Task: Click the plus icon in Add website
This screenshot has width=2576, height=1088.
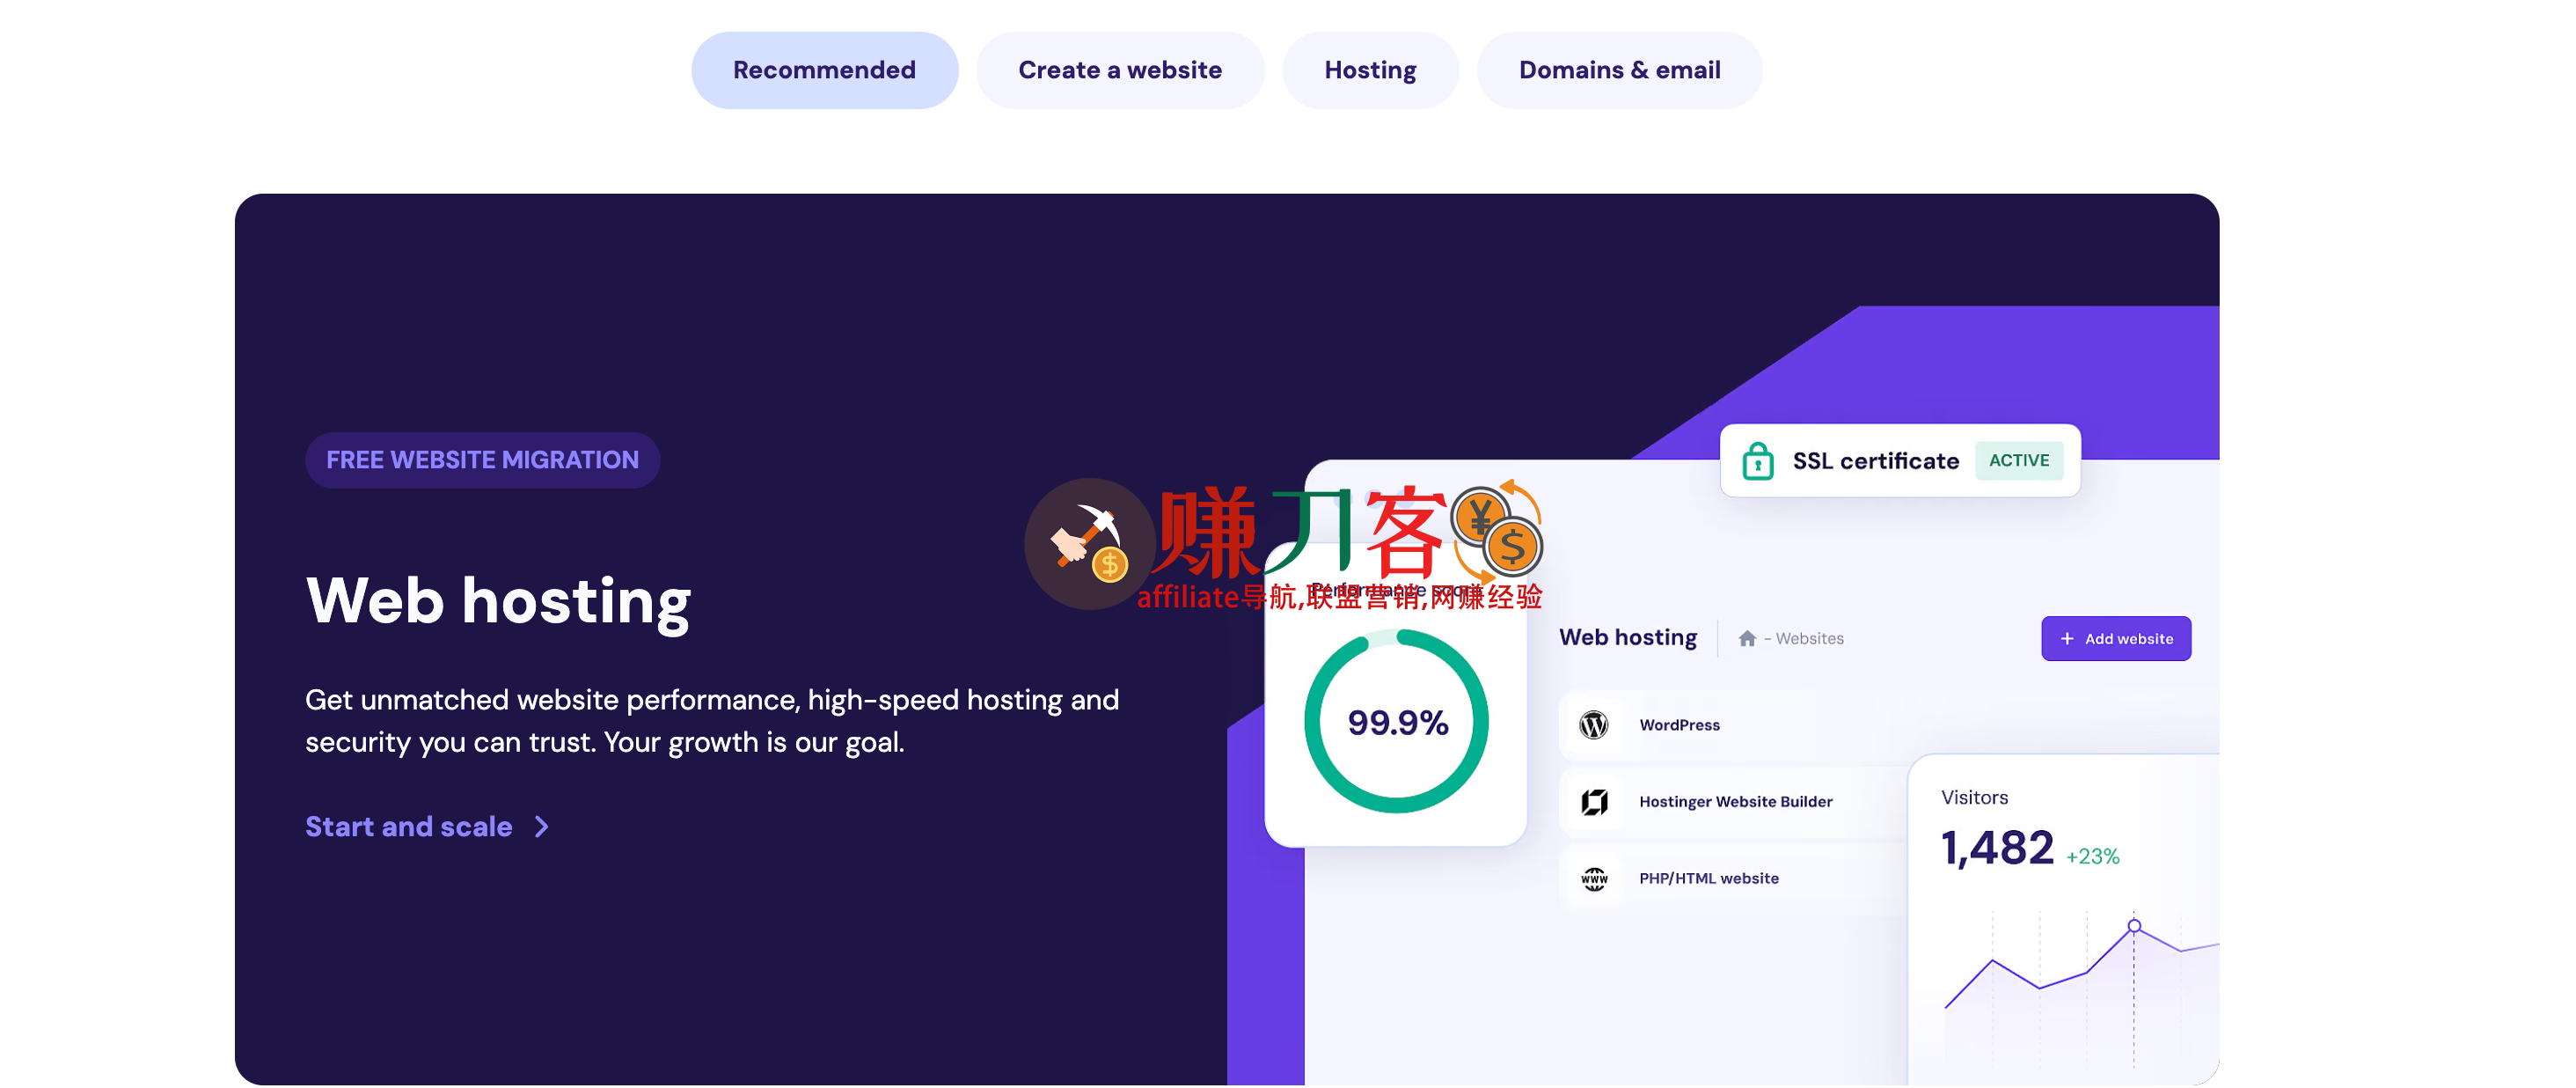Action: 2066,638
